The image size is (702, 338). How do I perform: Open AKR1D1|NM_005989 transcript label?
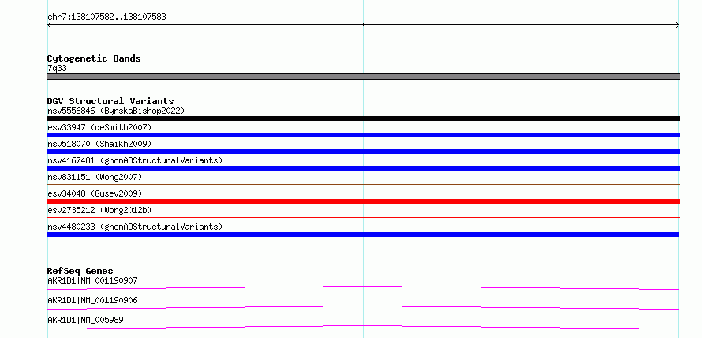[85, 320]
